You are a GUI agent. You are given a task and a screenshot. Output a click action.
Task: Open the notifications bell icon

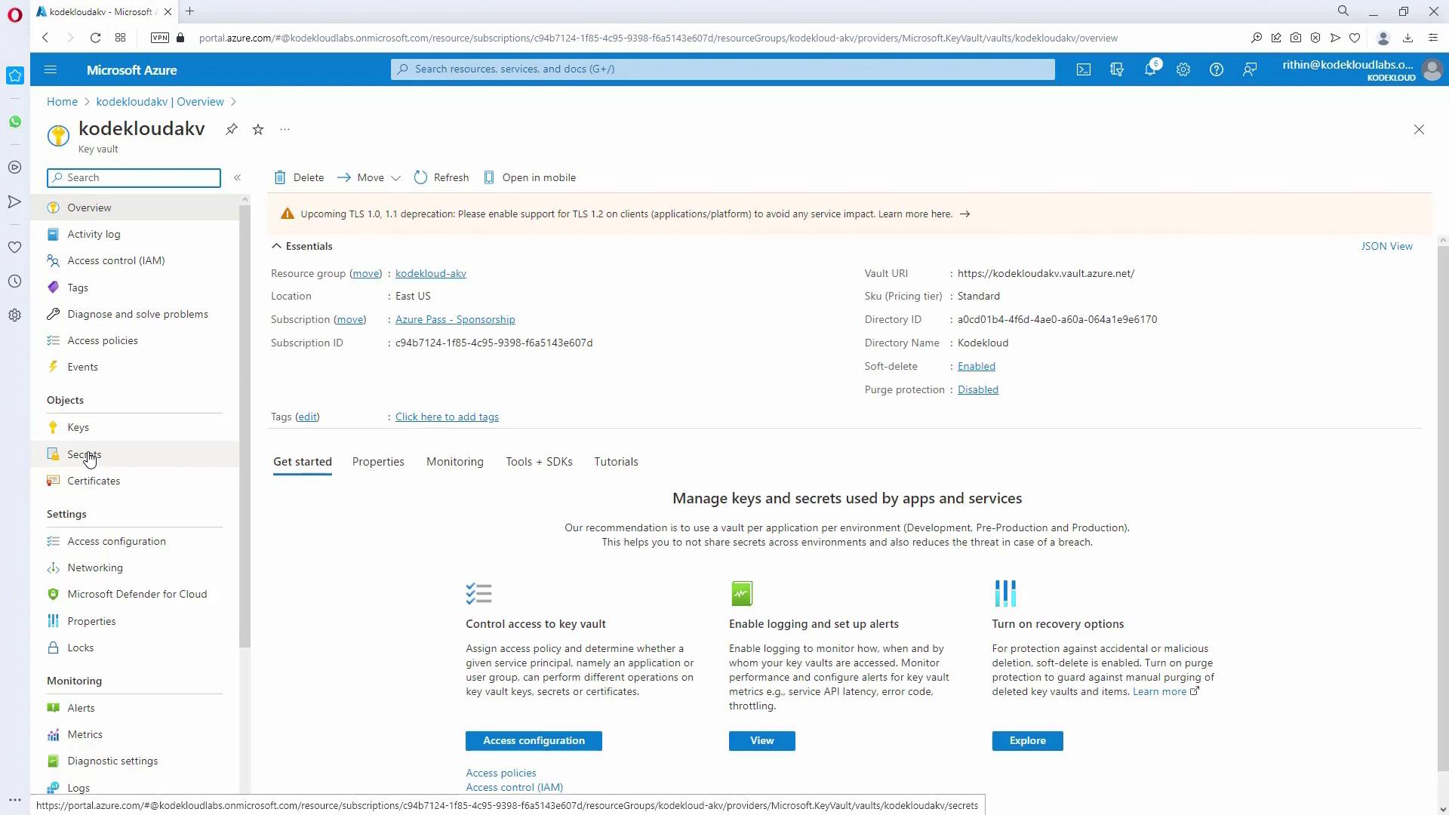1149,69
